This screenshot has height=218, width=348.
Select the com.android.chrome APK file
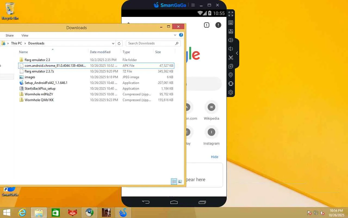96,66
